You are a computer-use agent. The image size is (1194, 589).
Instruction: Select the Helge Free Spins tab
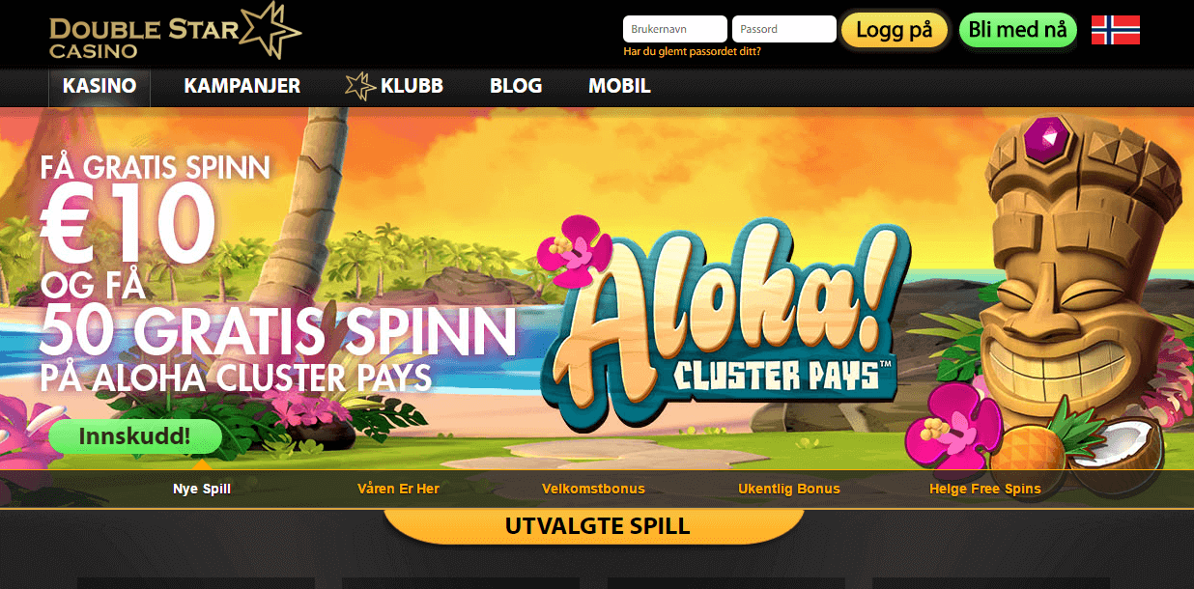point(985,489)
